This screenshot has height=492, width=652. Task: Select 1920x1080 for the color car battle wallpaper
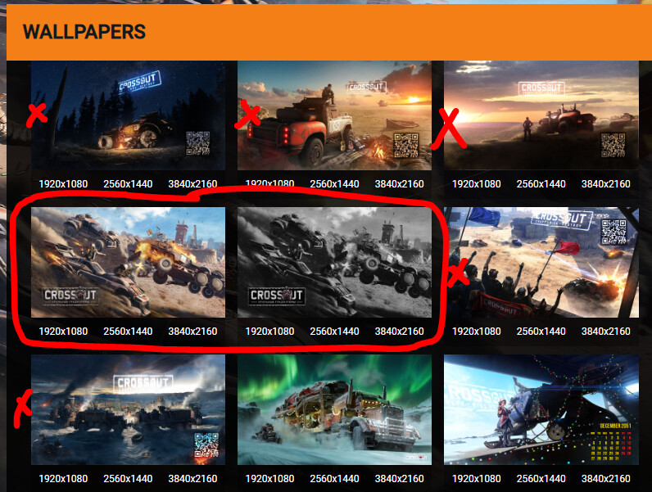[x=63, y=332]
